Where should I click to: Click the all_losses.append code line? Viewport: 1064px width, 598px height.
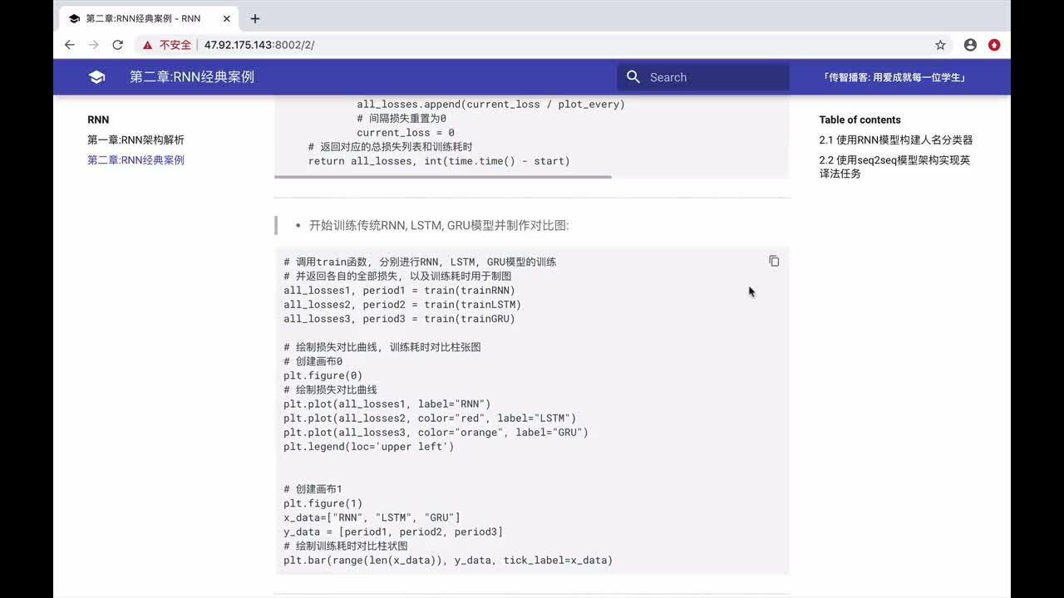pos(490,105)
